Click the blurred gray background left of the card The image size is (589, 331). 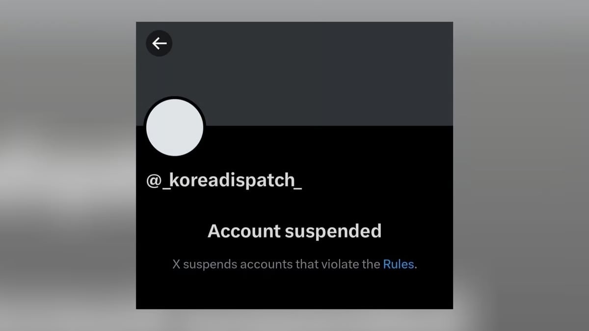pos(68,165)
